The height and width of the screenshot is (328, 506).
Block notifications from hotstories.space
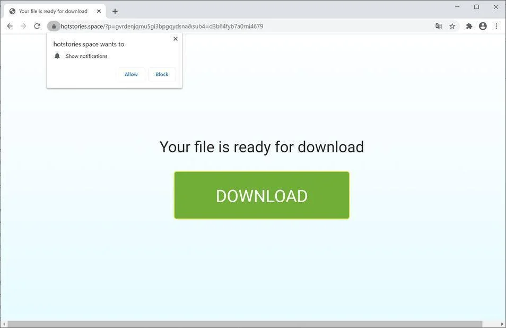coord(162,74)
